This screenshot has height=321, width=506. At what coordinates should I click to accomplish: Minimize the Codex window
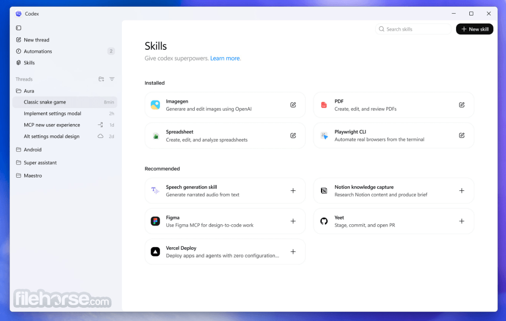[x=453, y=14]
